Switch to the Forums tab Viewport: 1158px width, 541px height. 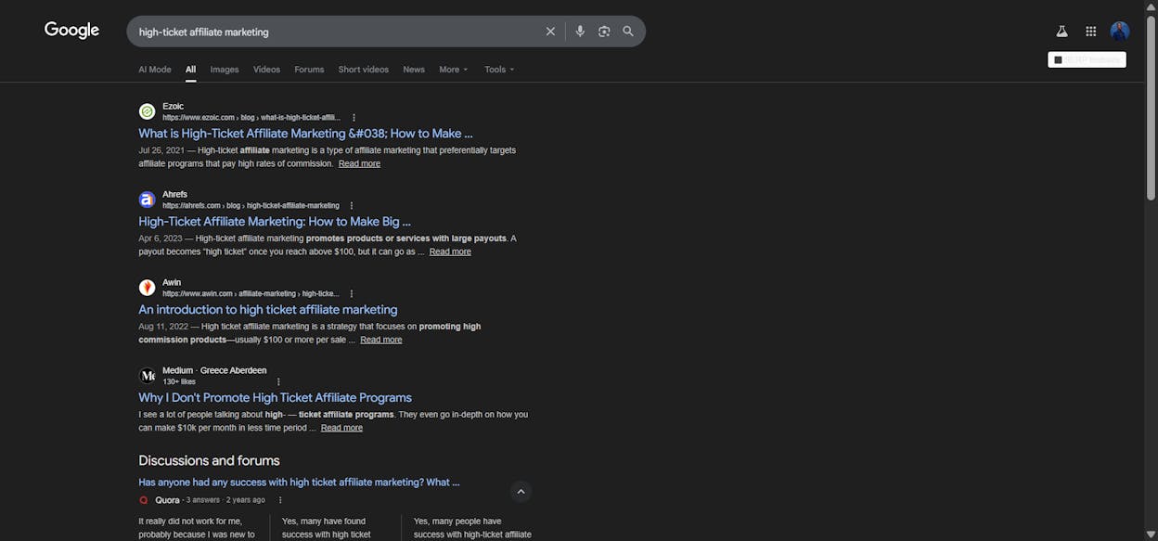point(309,70)
